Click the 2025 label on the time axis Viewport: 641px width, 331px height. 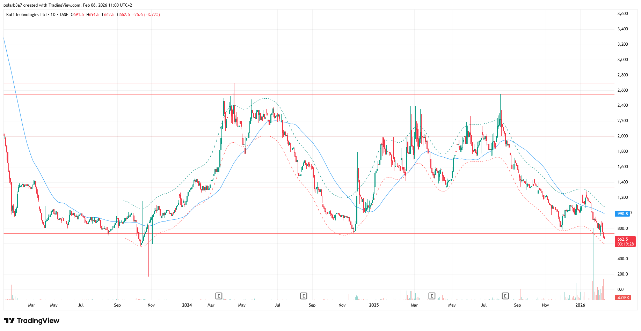click(x=374, y=305)
